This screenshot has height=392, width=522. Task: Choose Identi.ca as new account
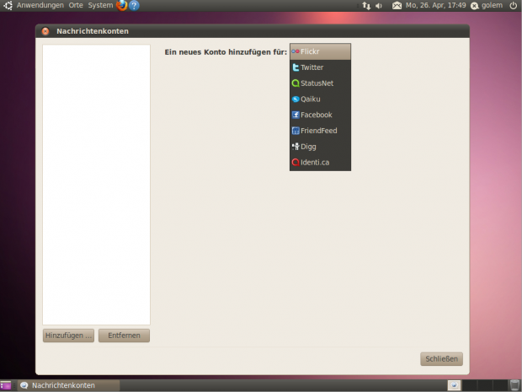320,163
